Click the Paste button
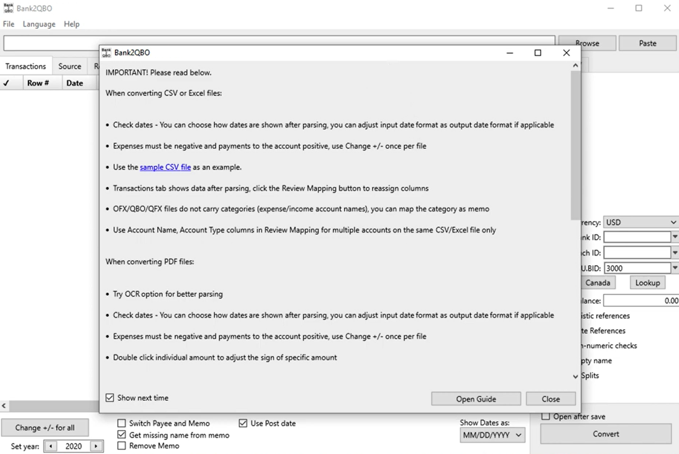 coord(648,43)
